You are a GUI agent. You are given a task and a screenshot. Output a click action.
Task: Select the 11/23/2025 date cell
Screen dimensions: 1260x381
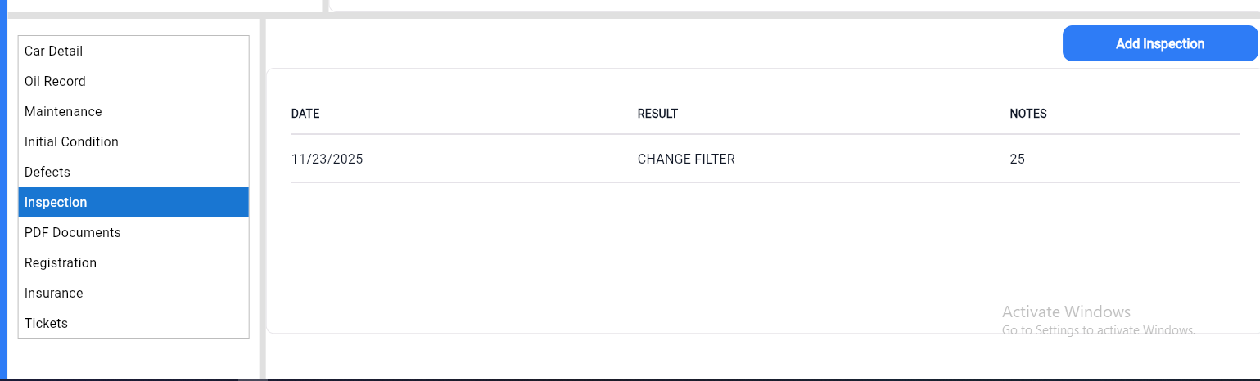327,159
